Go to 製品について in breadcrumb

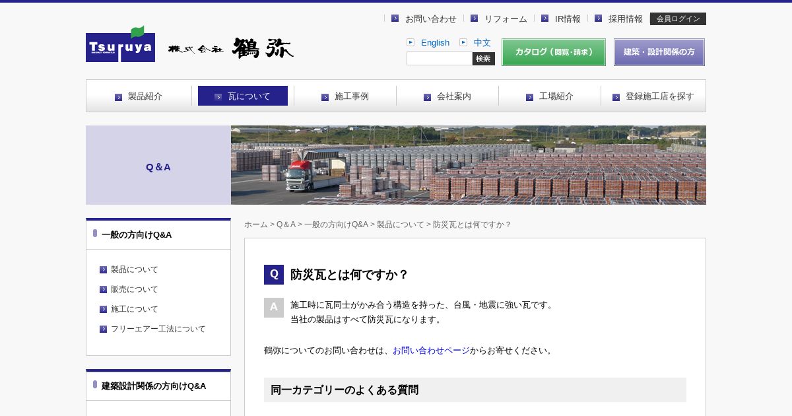401,225
